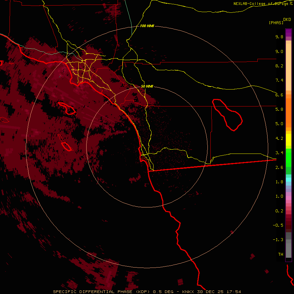The height and width of the screenshot is (294, 294).
Task: Pick the pink band beside 1.0
Action: 288,198
